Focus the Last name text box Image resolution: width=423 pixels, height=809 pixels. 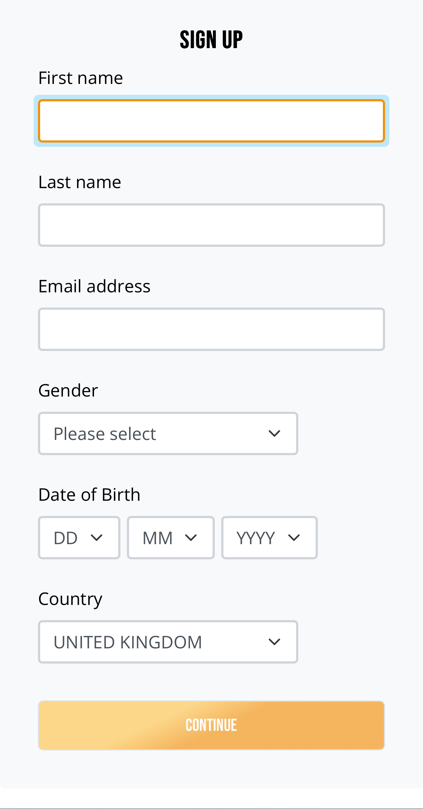(x=211, y=225)
